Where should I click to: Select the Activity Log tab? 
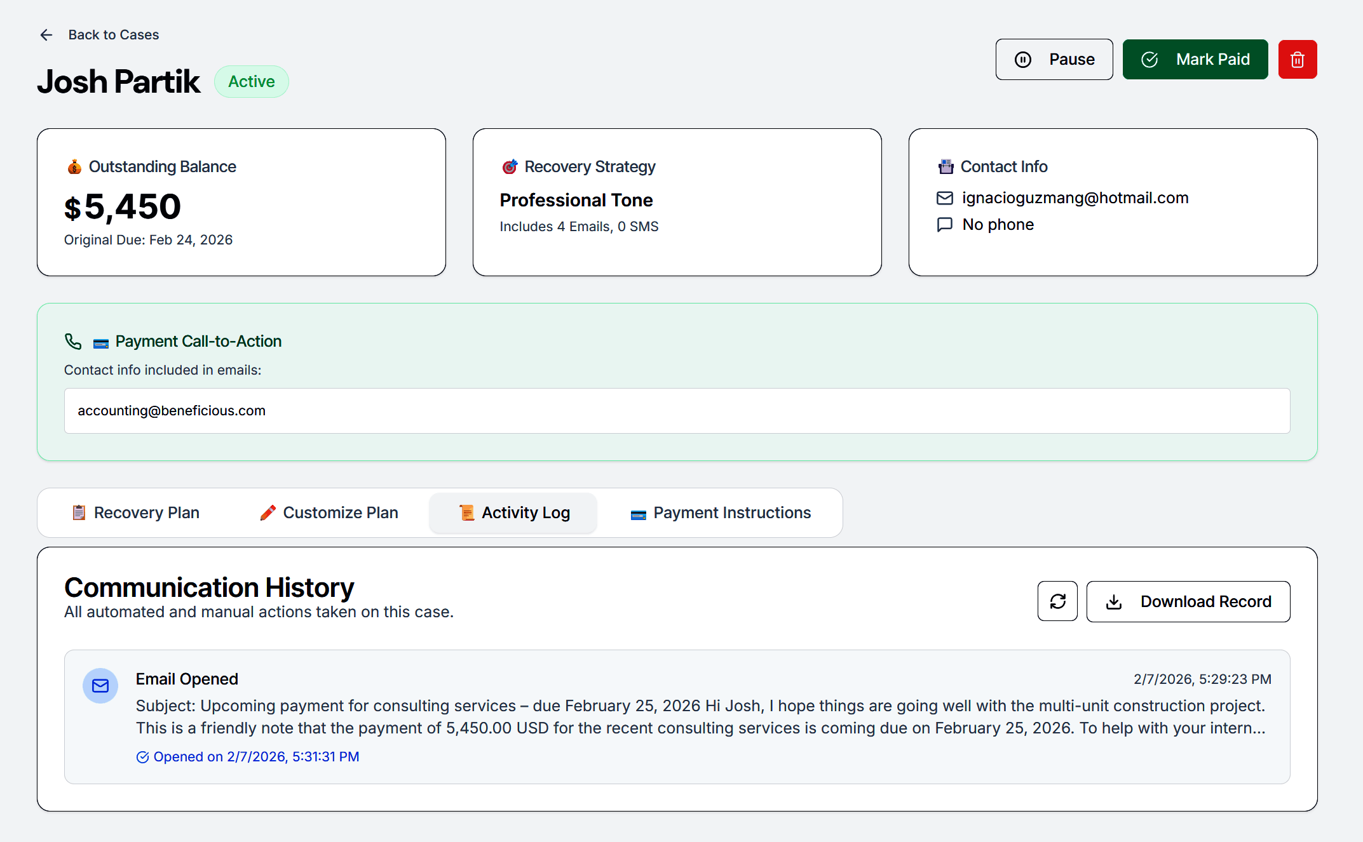pos(513,513)
